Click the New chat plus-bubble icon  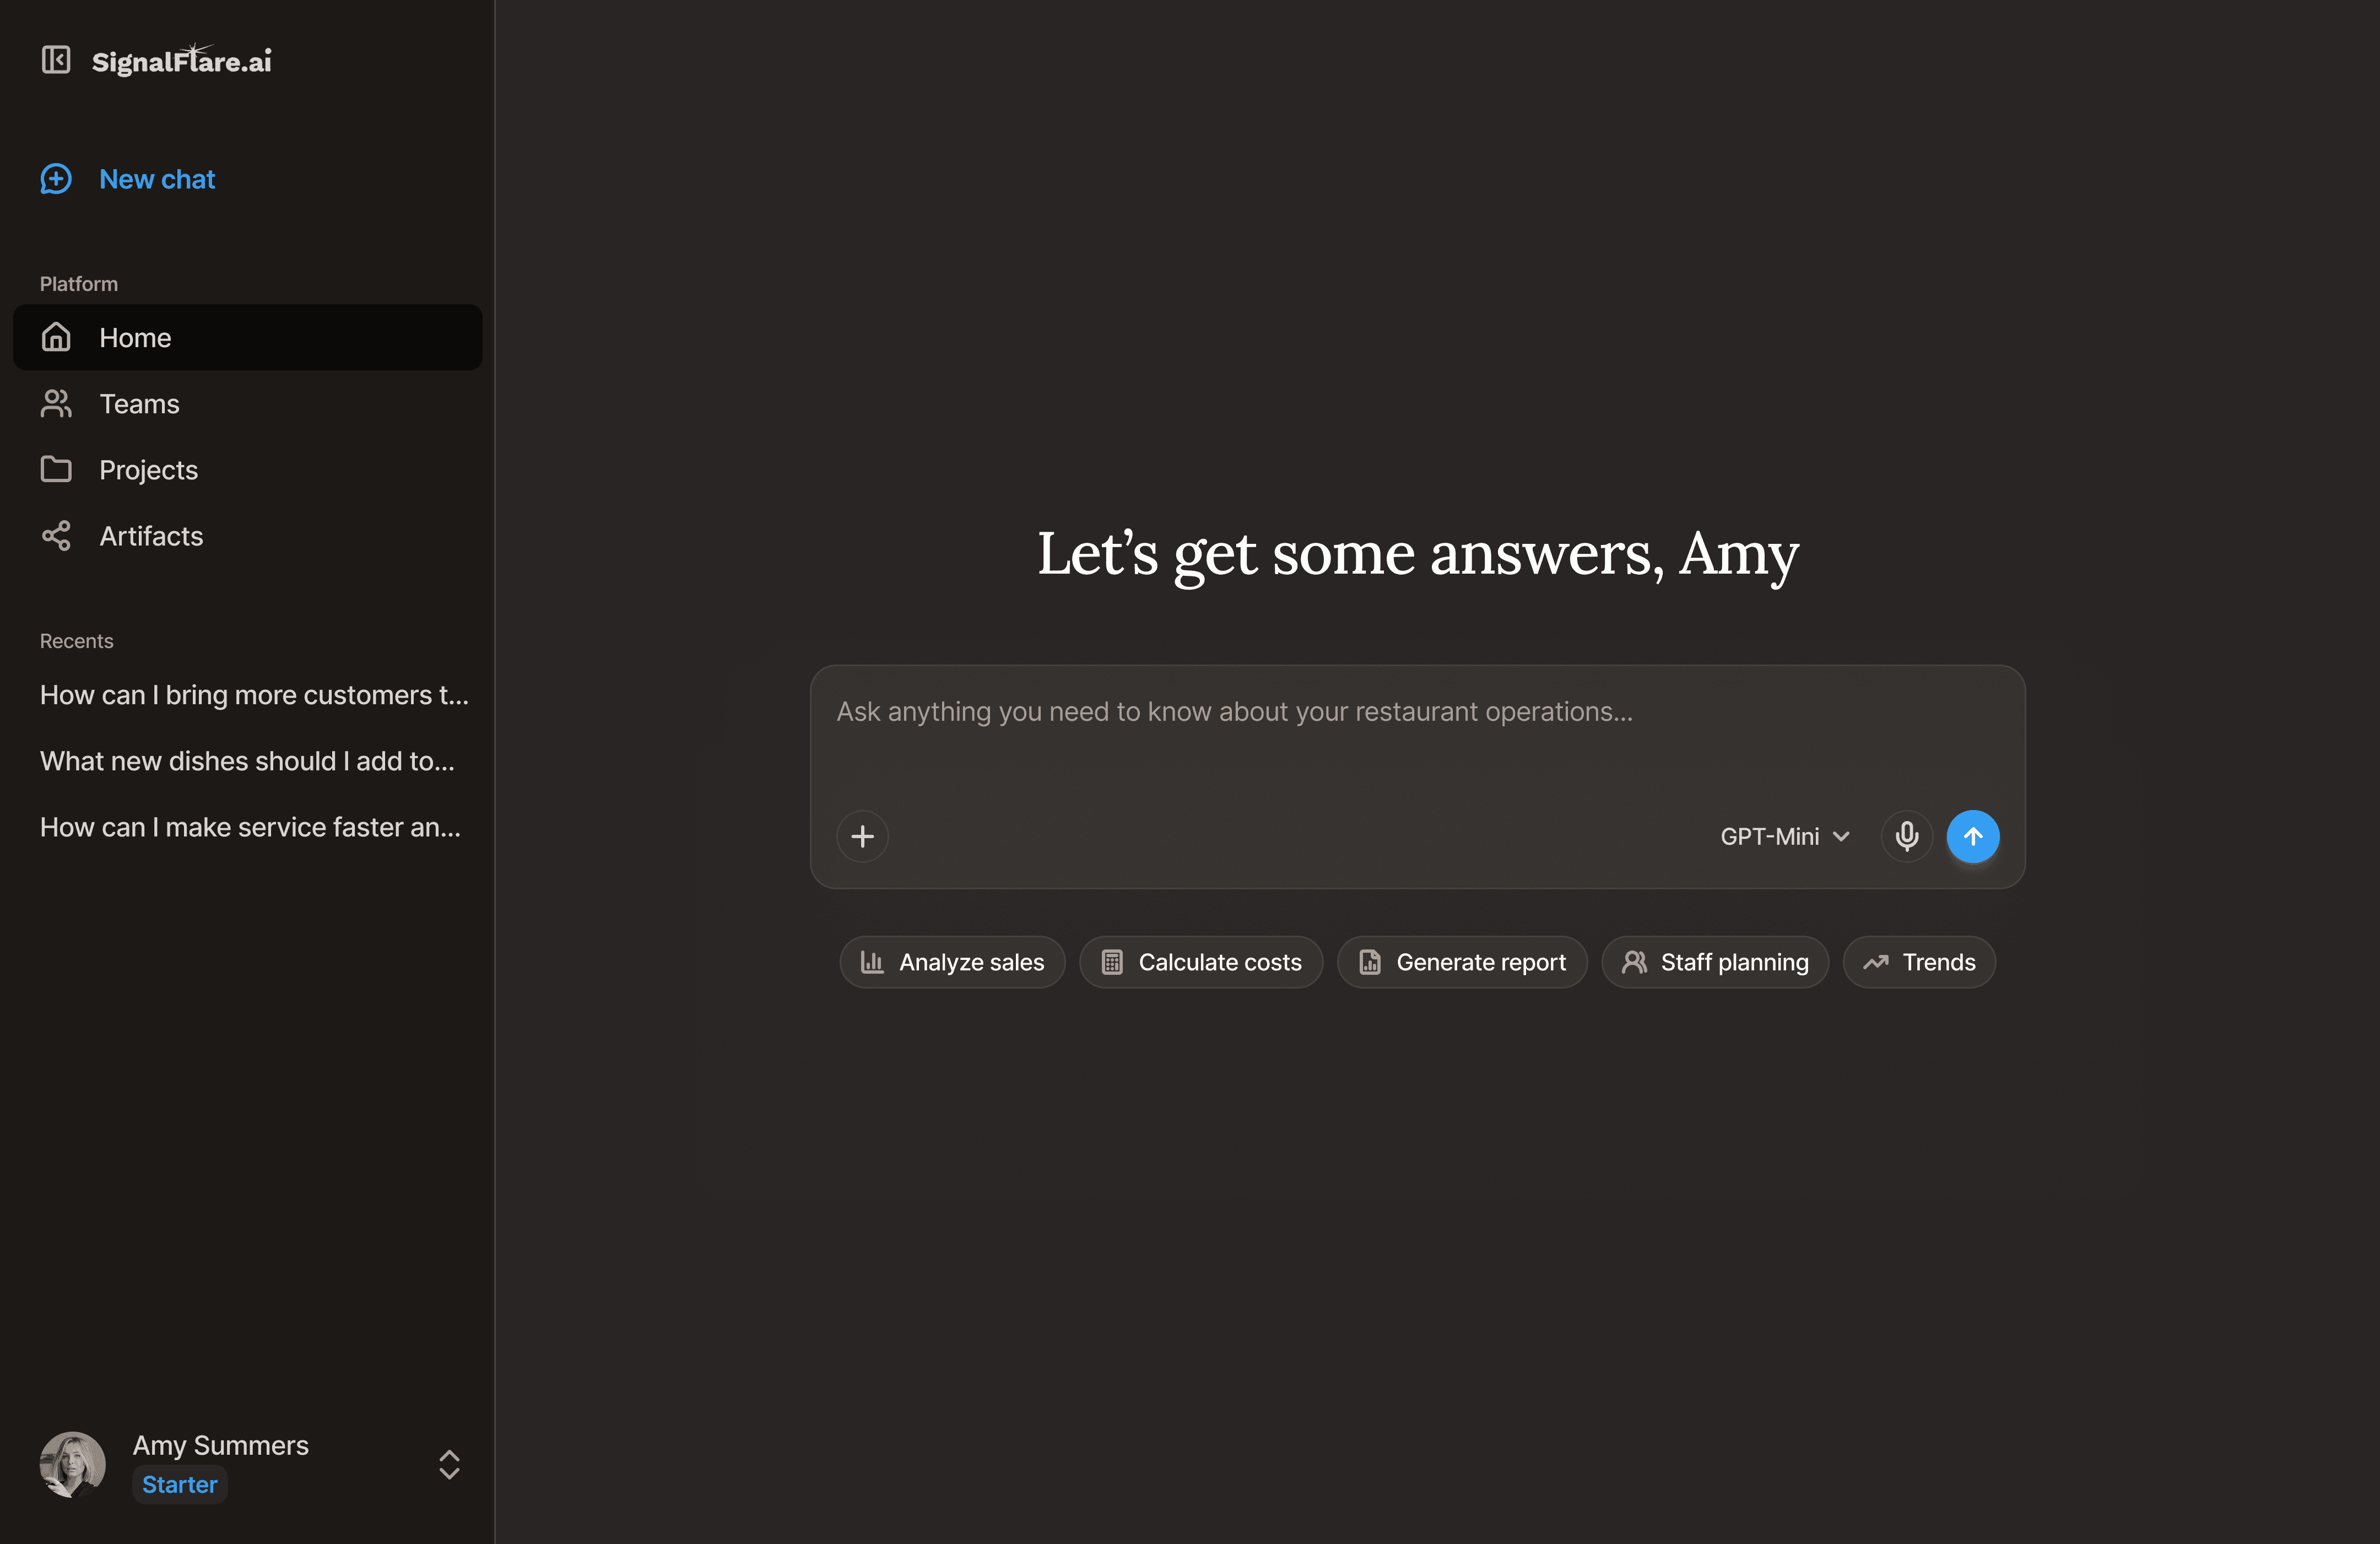(x=56, y=179)
